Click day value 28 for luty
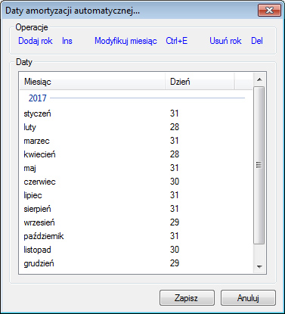The width and height of the screenshot is (285, 314). (x=175, y=127)
